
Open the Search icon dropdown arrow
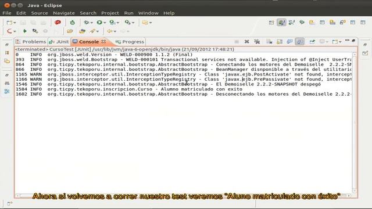(x=98, y=31)
